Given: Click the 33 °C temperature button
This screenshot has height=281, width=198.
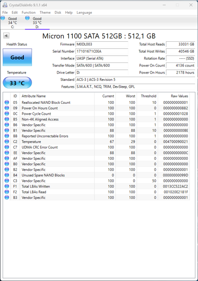Looking at the screenshot, I should (x=17, y=83).
